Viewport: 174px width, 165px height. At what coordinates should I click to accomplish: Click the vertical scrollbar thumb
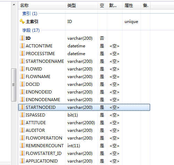[x=14, y=85]
